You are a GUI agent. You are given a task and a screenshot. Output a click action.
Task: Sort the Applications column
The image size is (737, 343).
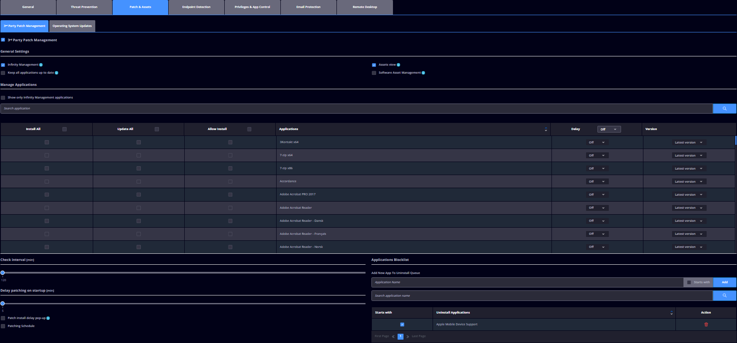coord(546,129)
